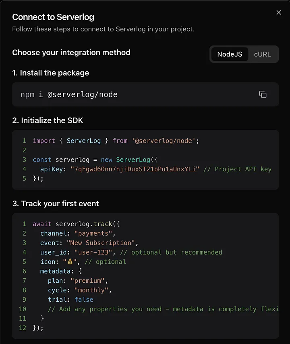This screenshot has width=290, height=344.
Task: Click the channel: "payments" line
Action: (78, 234)
